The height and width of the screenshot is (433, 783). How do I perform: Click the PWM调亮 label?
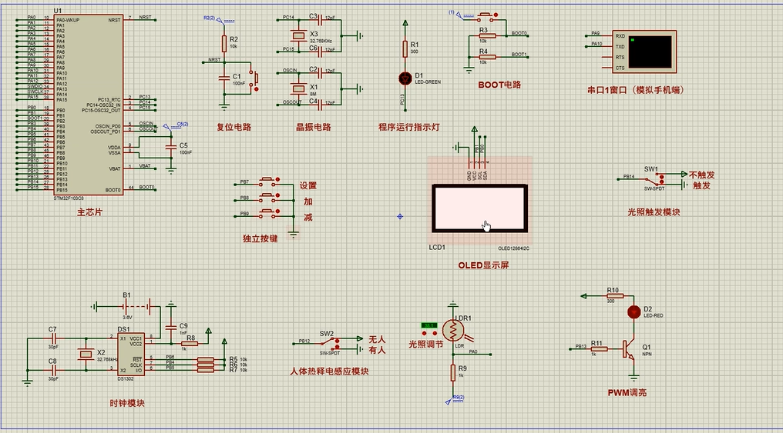coord(627,393)
